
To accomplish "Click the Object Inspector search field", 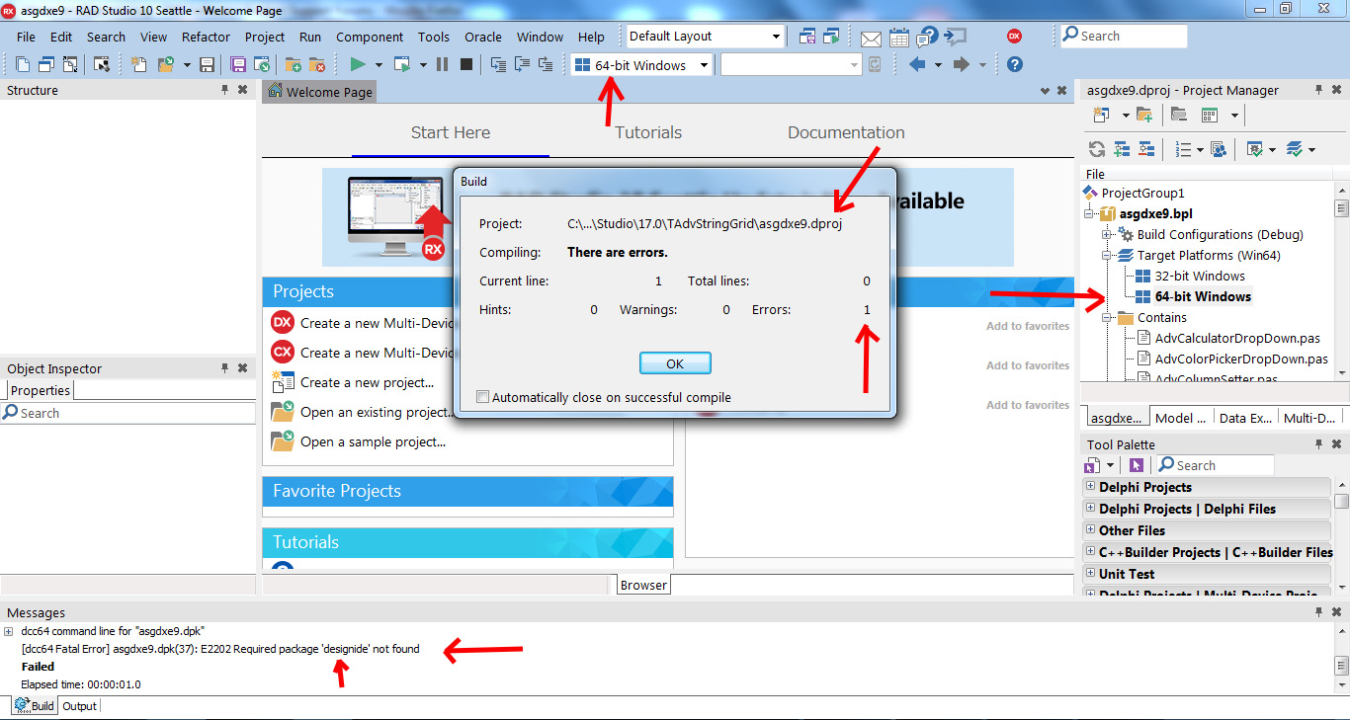I will [128, 413].
